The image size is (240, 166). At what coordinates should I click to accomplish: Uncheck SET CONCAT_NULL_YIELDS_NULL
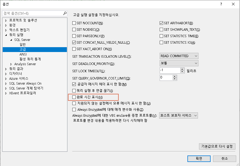click(x=74, y=42)
